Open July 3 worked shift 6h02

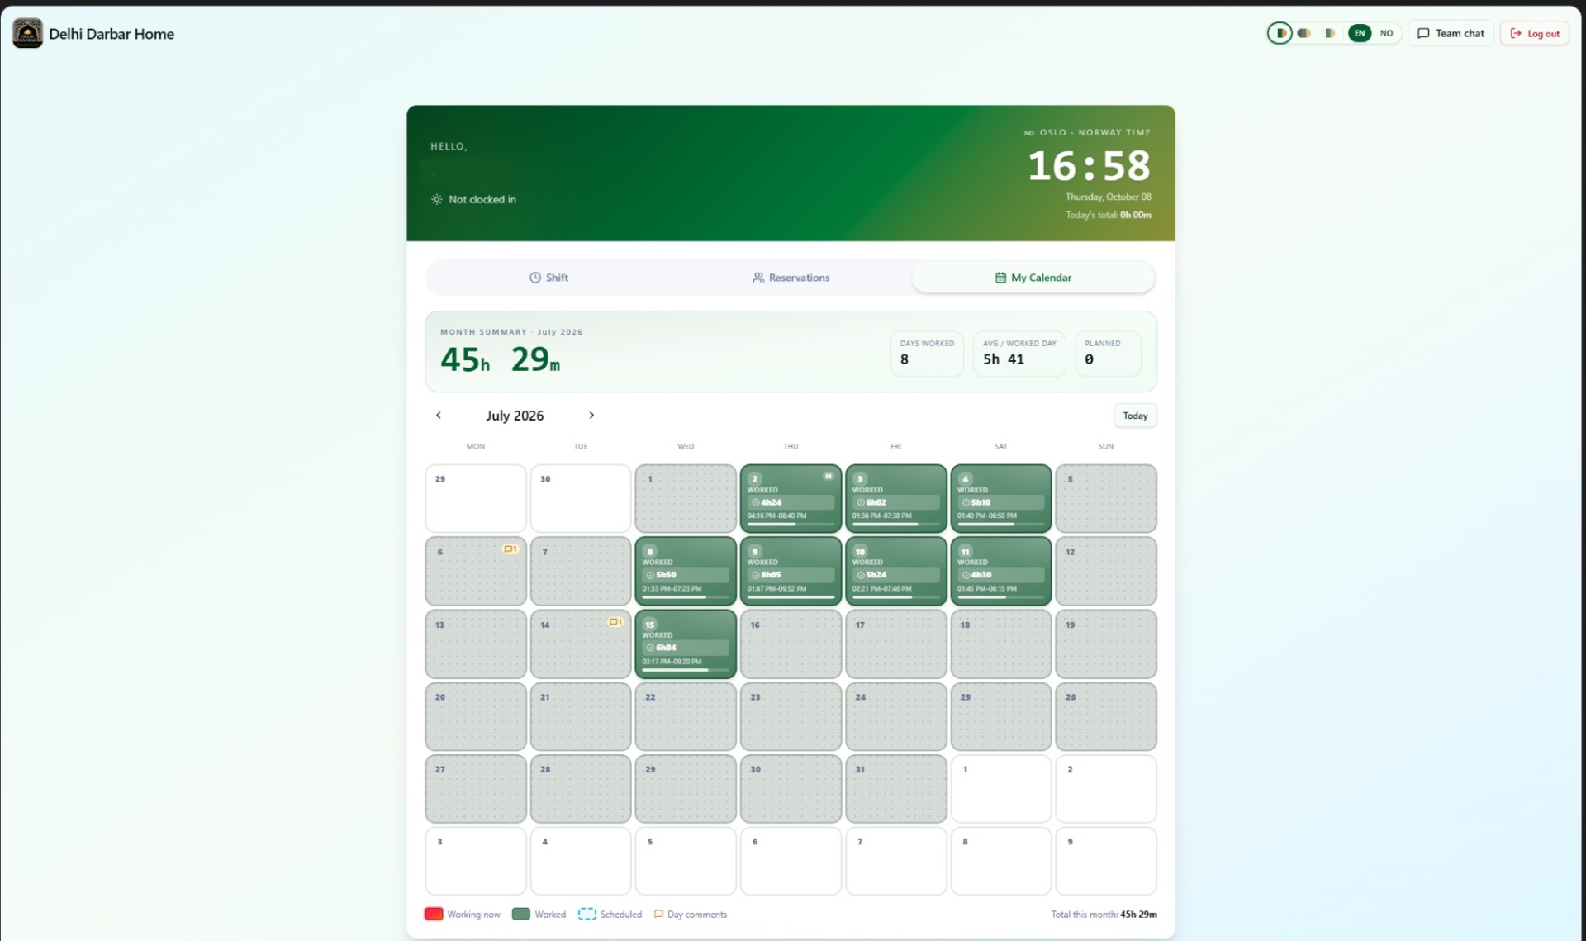coord(895,498)
